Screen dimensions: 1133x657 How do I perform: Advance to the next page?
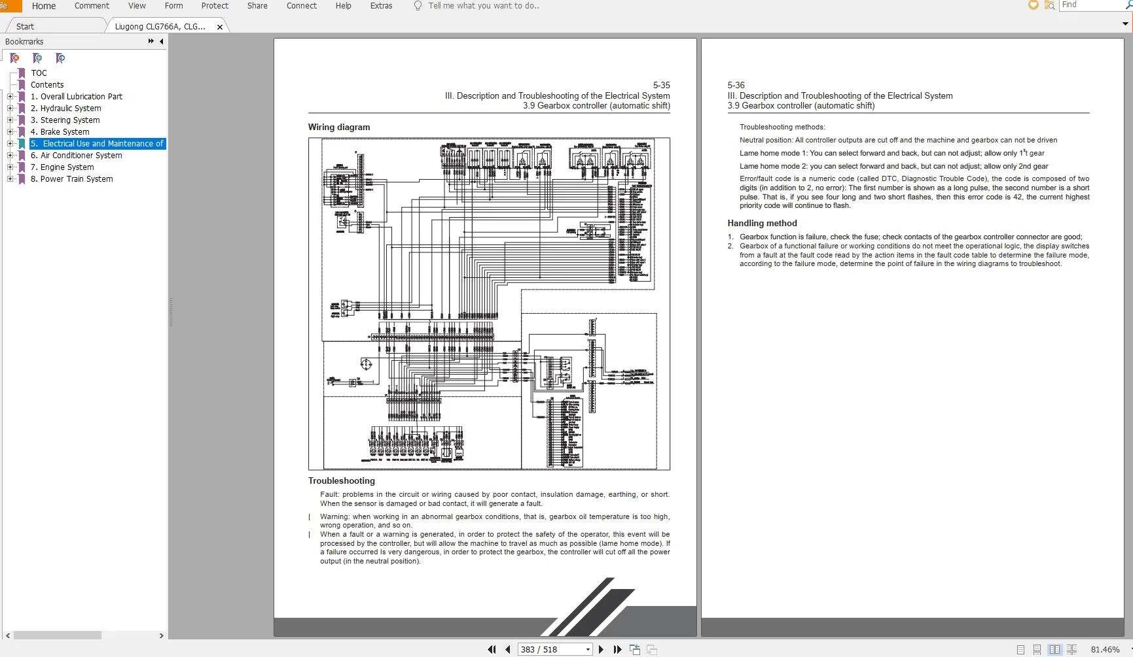point(601,649)
